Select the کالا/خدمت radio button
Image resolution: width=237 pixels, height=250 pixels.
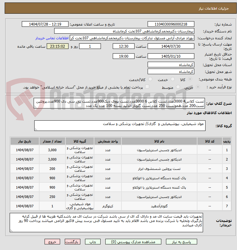point(150,79)
